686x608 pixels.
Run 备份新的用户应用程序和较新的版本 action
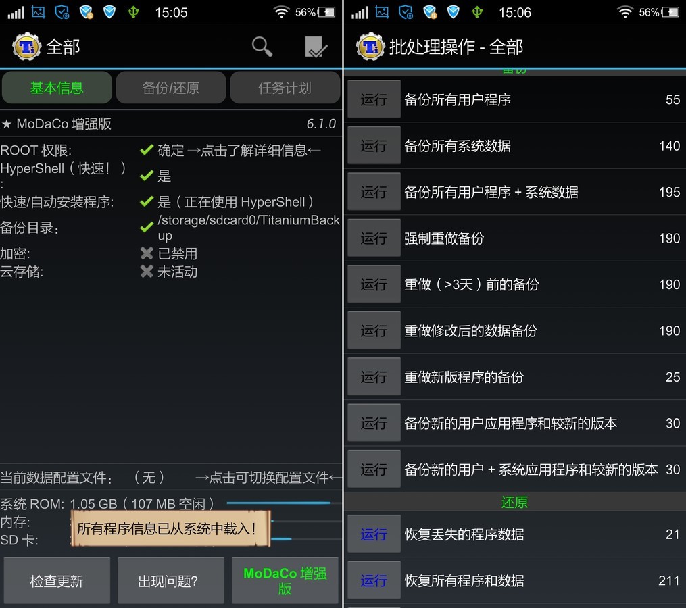click(374, 423)
